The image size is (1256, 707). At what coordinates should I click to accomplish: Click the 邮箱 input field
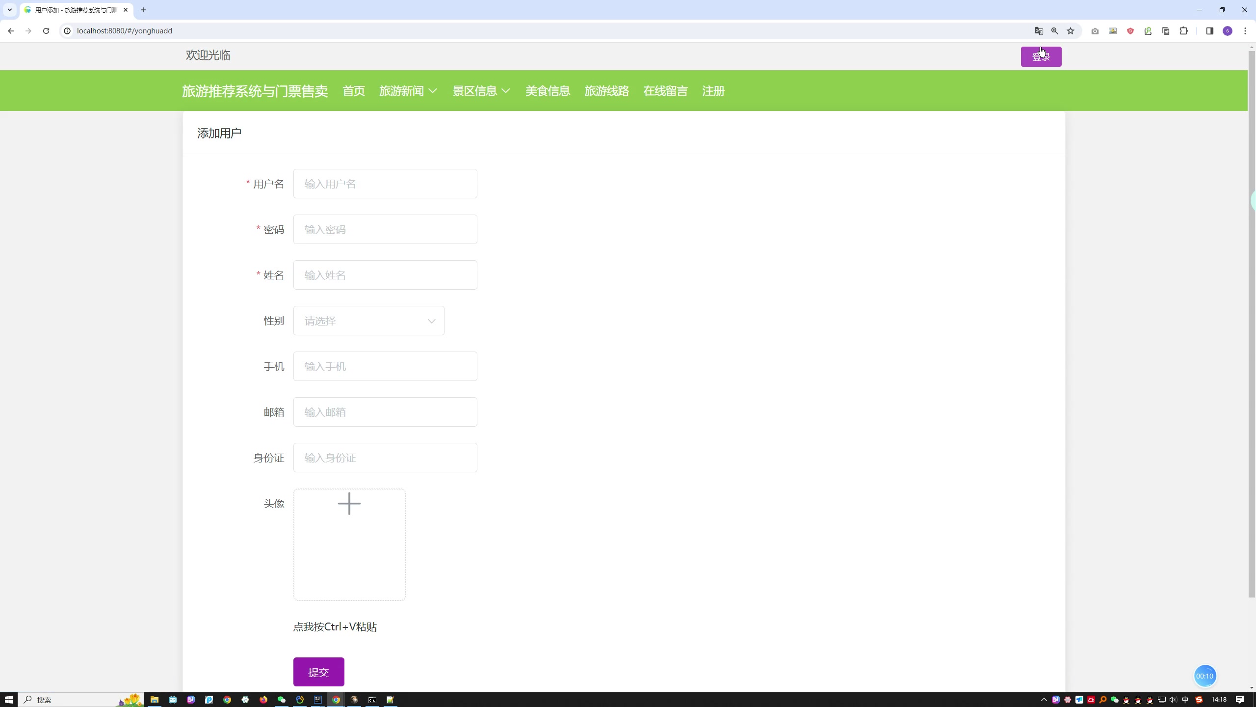click(385, 412)
